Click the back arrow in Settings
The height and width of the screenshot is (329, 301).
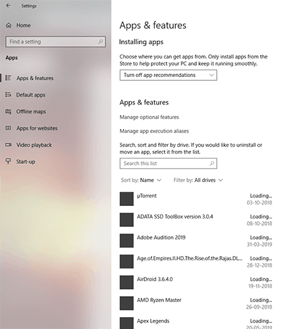pyautogui.click(x=9, y=5)
